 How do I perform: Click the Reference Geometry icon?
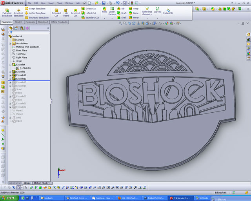pyautogui.click(x=147, y=11)
